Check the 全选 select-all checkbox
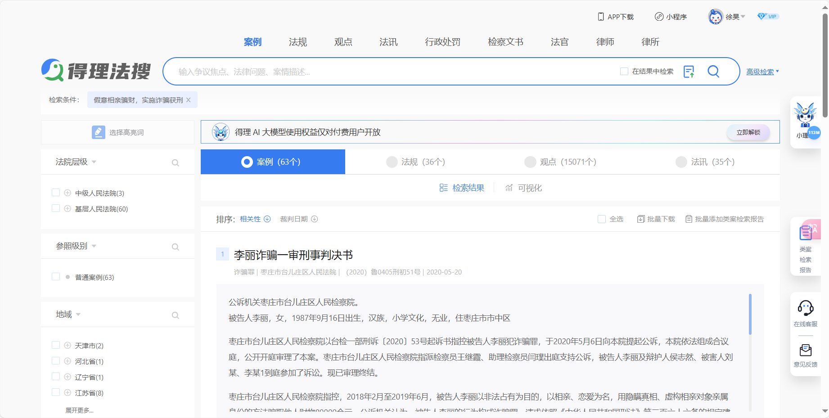 click(x=601, y=219)
